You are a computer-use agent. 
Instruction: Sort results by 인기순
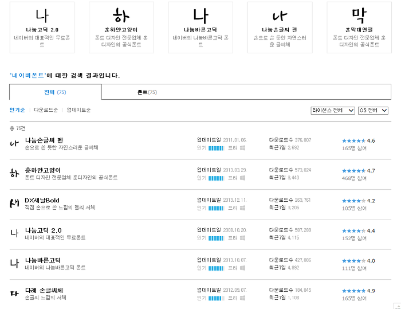click(17, 110)
